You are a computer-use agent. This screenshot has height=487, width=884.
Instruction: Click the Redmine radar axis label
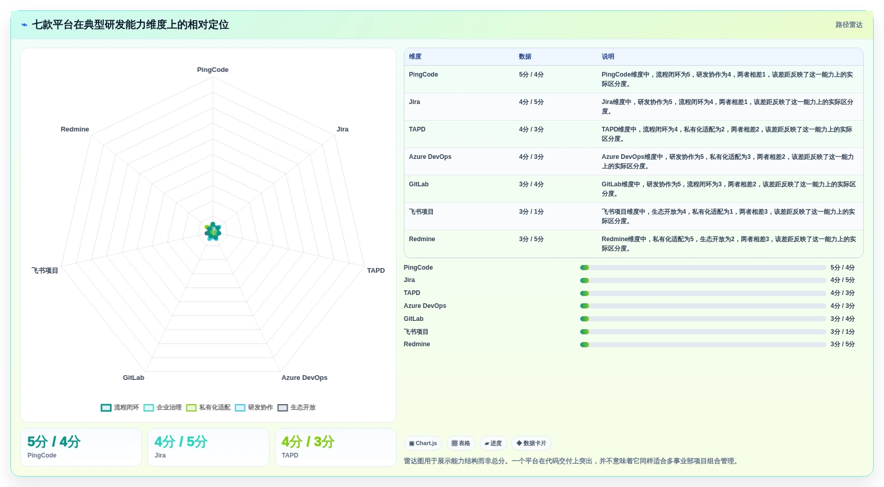coord(75,129)
